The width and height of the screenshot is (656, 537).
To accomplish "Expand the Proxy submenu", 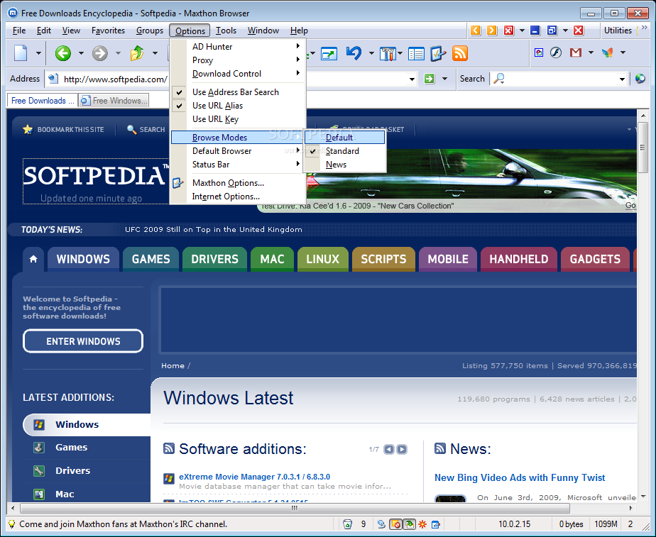I will click(x=239, y=60).
